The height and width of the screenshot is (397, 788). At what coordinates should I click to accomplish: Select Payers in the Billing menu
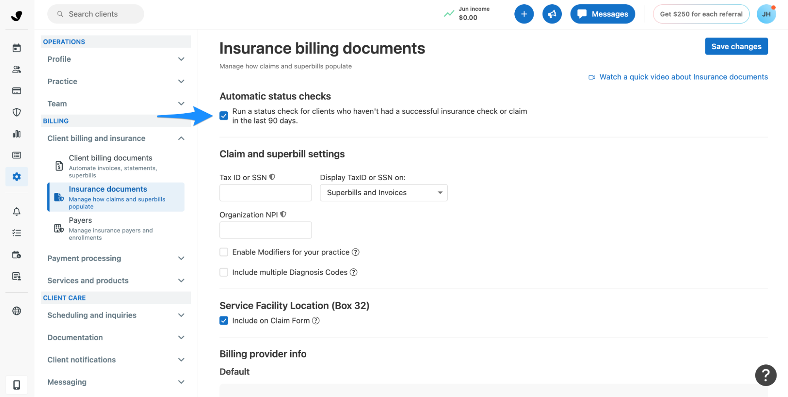click(x=80, y=220)
